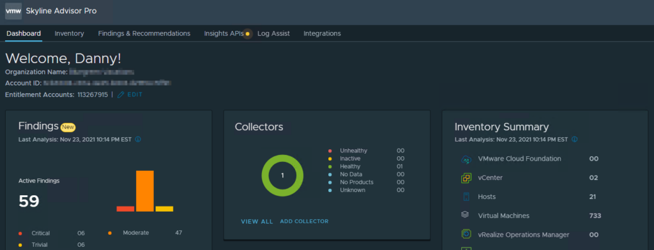Click the info icon next to Findings Last Analysis
This screenshot has width=654, height=250.
[x=138, y=140]
